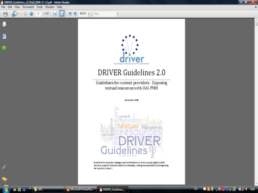The height and width of the screenshot is (193, 258).
Task: Click the zoom out button
Action: [70, 14]
